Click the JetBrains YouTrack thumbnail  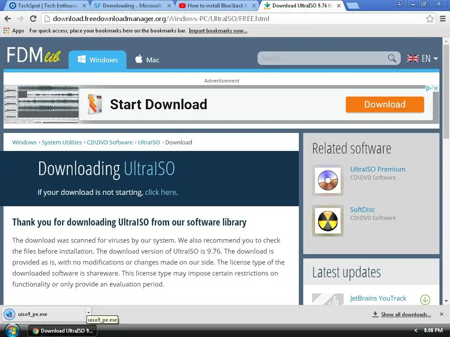pyautogui.click(x=328, y=299)
